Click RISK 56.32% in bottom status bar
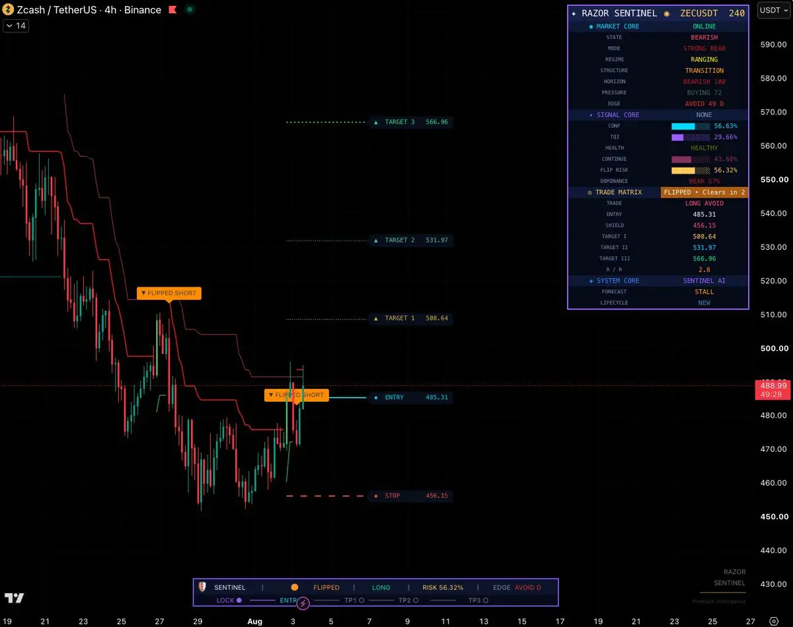The image size is (793, 627). pyautogui.click(x=443, y=587)
